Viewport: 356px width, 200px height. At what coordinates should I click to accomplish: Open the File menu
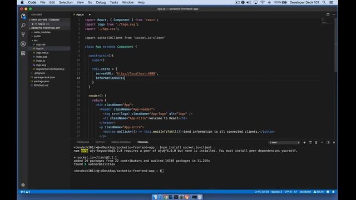pos(43,2)
